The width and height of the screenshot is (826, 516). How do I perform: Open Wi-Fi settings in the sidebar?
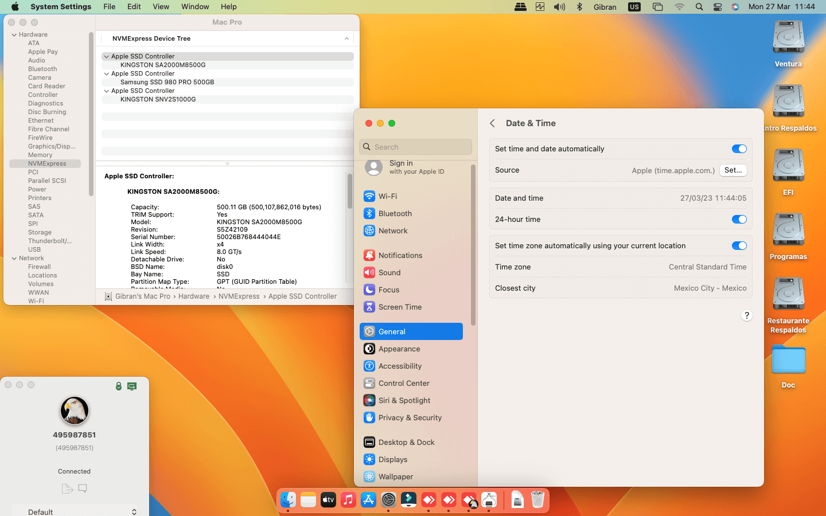pyautogui.click(x=387, y=196)
